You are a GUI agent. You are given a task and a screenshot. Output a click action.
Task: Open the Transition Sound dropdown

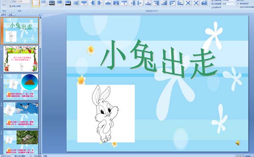pyautogui.click(x=229, y=1)
